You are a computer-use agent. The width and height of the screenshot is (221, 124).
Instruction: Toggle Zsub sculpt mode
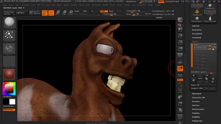[111, 11]
